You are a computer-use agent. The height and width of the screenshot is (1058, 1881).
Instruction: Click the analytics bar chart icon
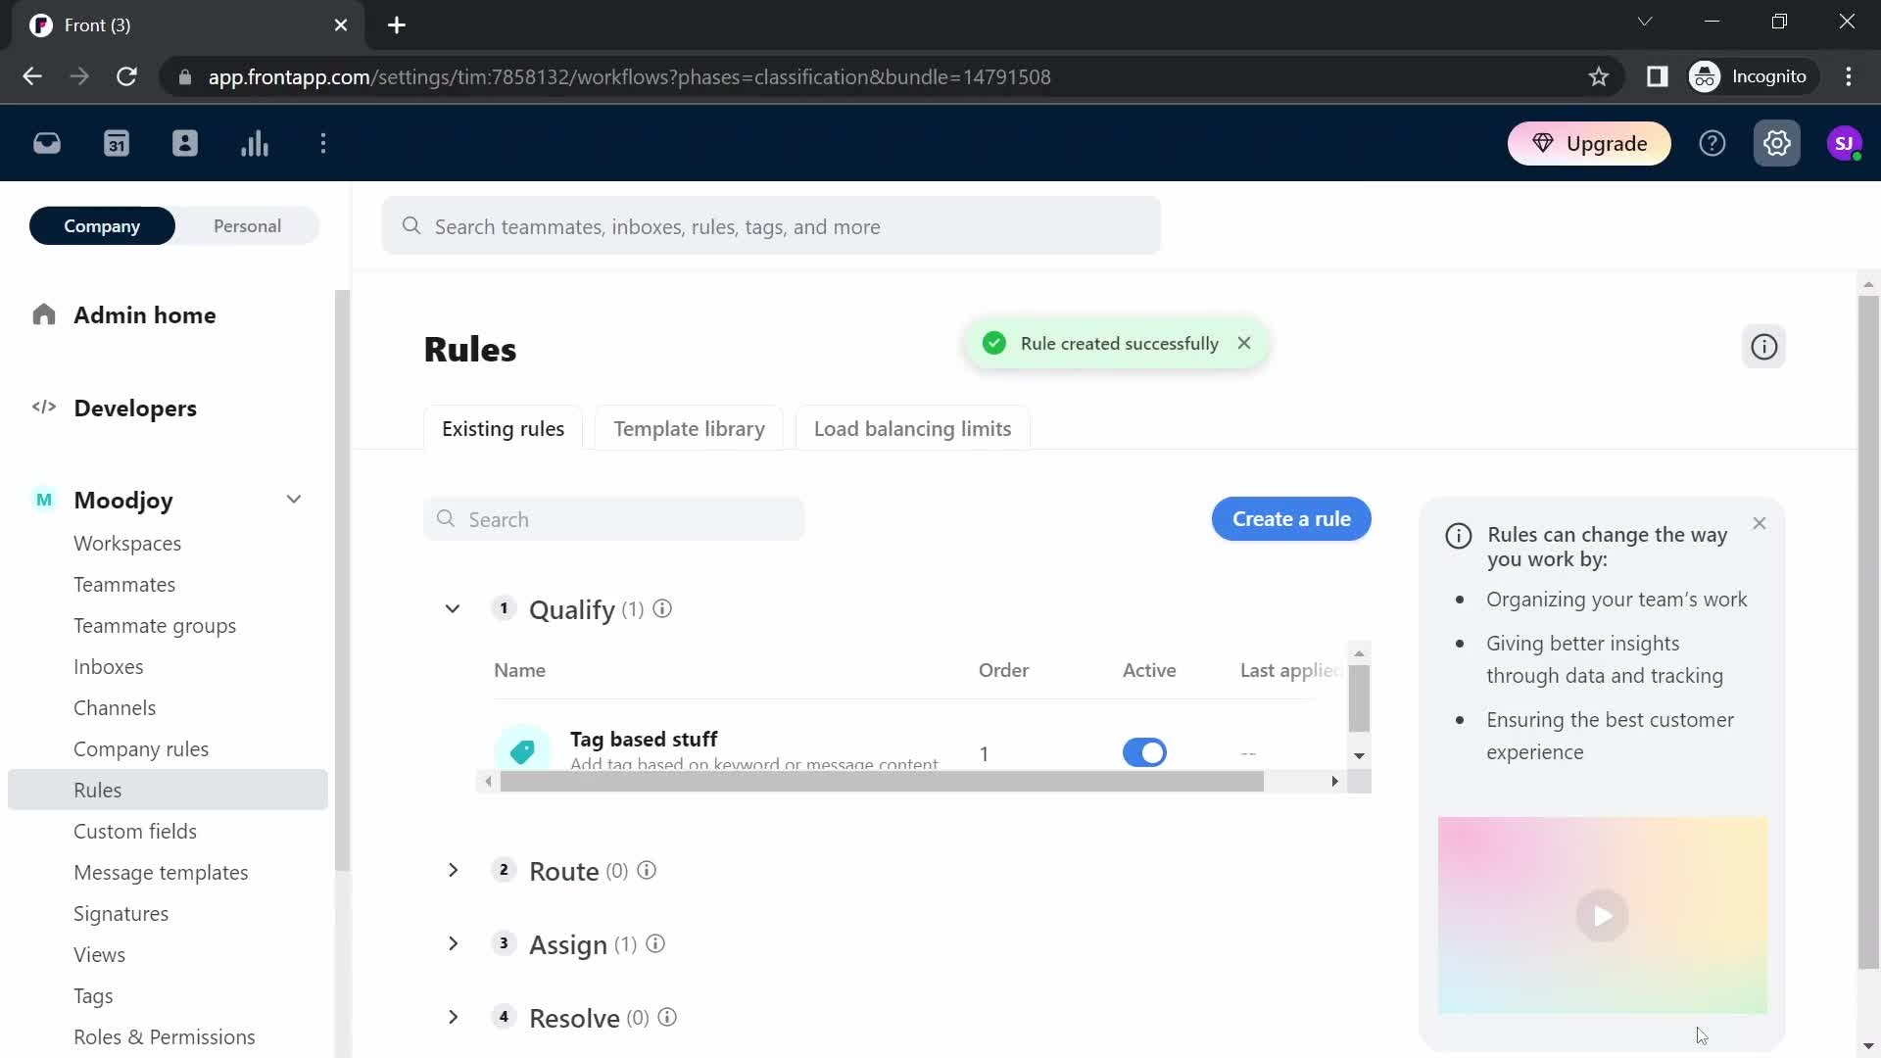[x=253, y=142]
